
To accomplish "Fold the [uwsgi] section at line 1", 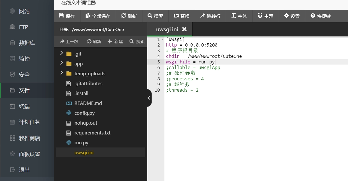I will [162, 39].
